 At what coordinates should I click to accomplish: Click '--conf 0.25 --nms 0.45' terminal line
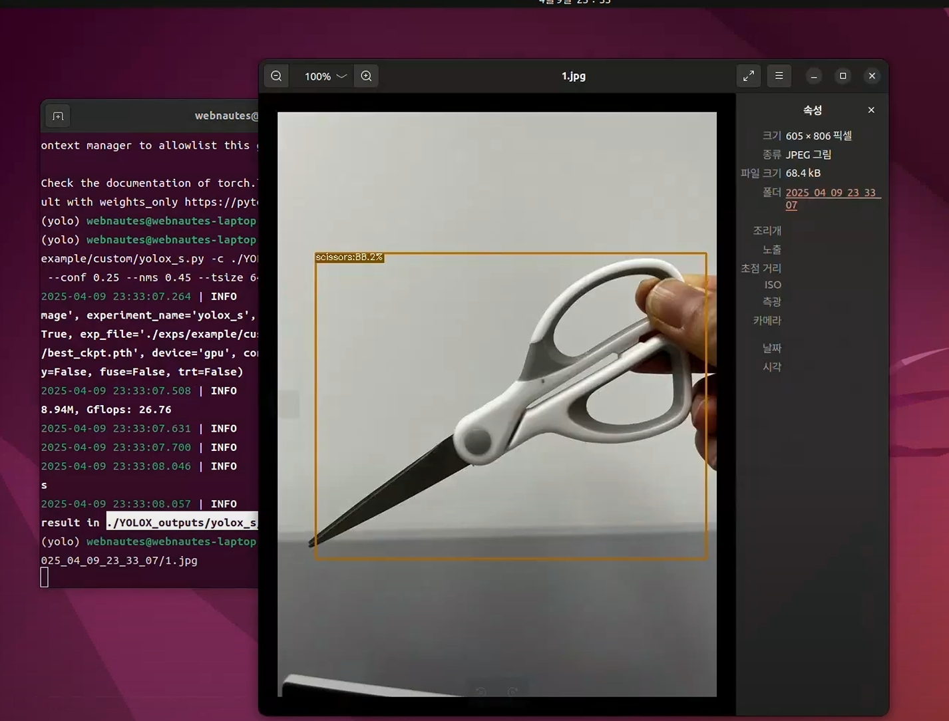click(153, 277)
